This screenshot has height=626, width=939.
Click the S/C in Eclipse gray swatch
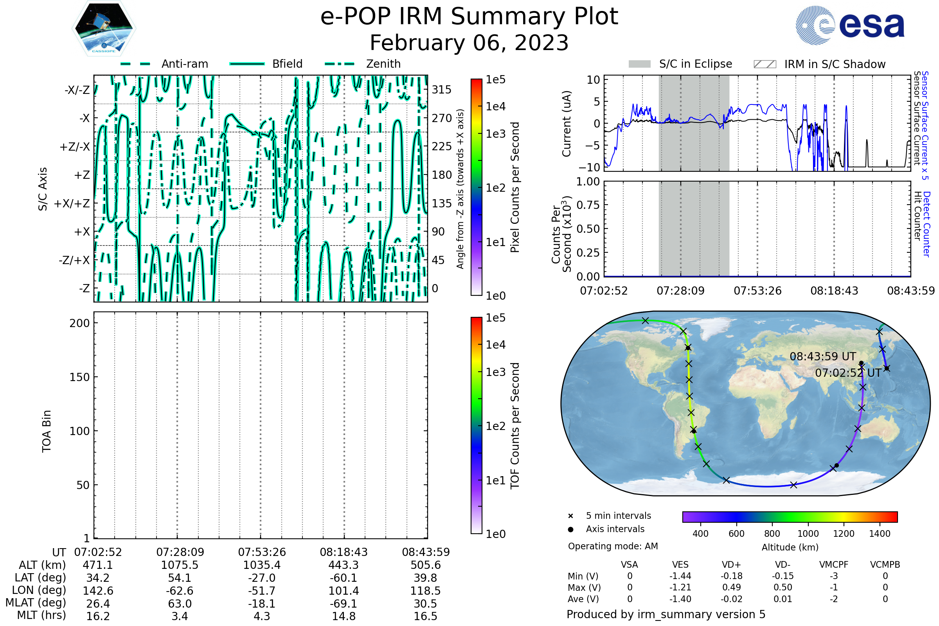(639, 64)
